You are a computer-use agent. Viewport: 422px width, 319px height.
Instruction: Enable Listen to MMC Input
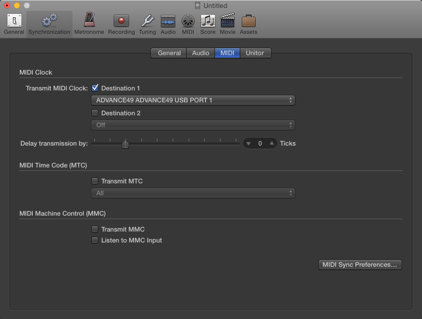(95, 240)
